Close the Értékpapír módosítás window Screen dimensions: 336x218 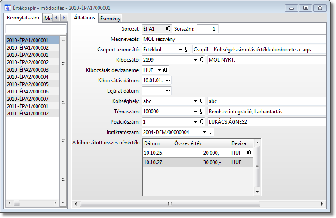[x=320, y=8]
